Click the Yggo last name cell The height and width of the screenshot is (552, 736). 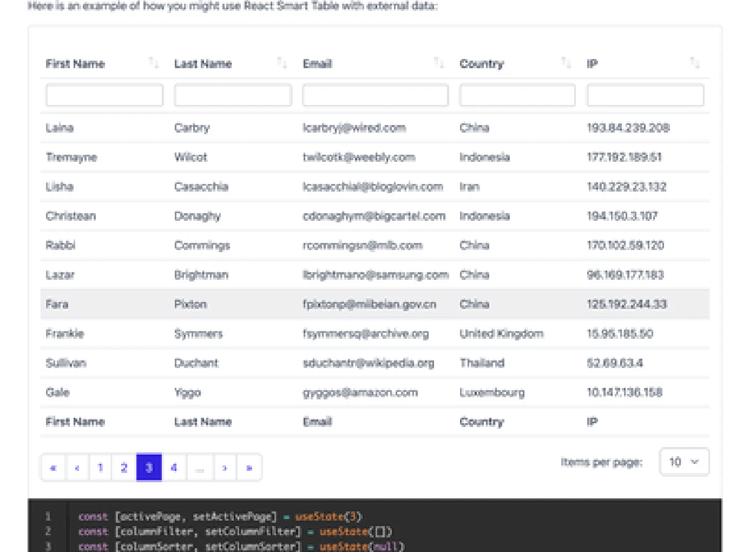[x=188, y=393]
